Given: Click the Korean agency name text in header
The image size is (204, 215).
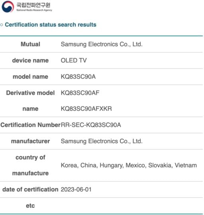Looking at the screenshot, I should pyautogui.click(x=33, y=5).
